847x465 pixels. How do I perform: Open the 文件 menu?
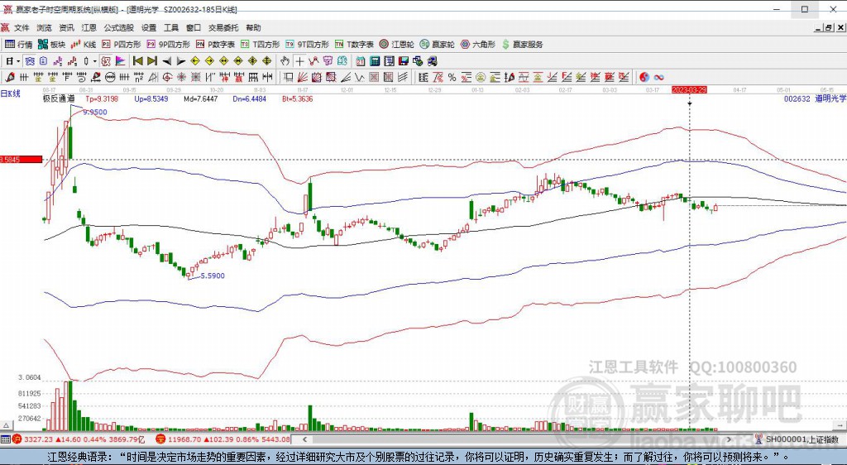(x=22, y=27)
